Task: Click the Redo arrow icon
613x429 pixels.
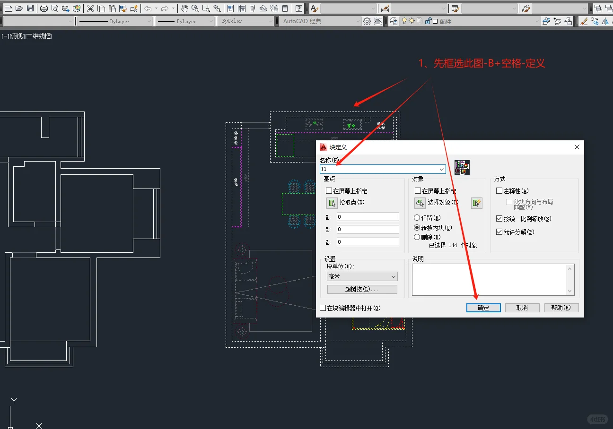Action: [x=165, y=9]
